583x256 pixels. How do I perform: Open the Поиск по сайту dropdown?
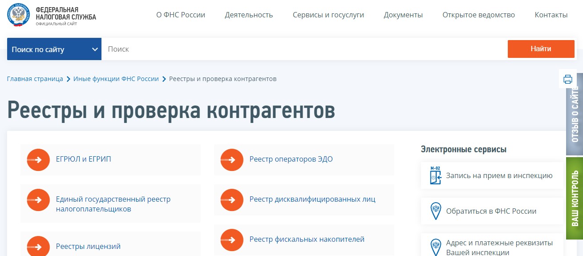(x=54, y=49)
